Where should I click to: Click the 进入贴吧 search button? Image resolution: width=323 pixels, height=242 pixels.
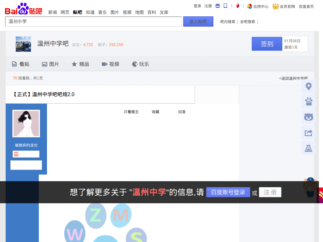click(198, 21)
